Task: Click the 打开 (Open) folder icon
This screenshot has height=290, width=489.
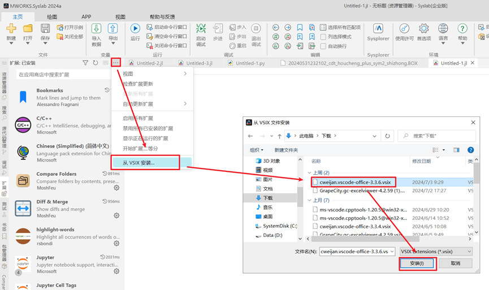Action: [28, 28]
